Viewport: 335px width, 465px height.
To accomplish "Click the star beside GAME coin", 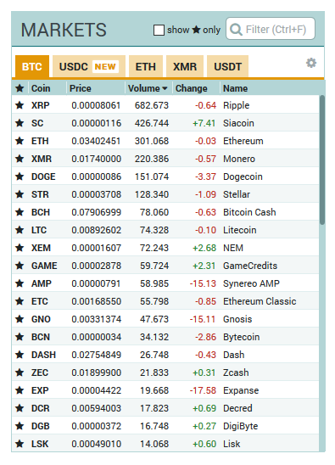I will (x=20, y=266).
